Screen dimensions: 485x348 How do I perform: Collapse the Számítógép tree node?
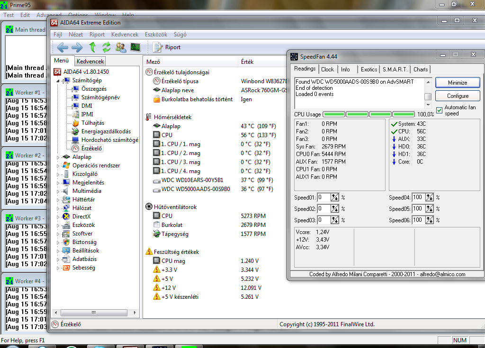[x=58, y=81]
